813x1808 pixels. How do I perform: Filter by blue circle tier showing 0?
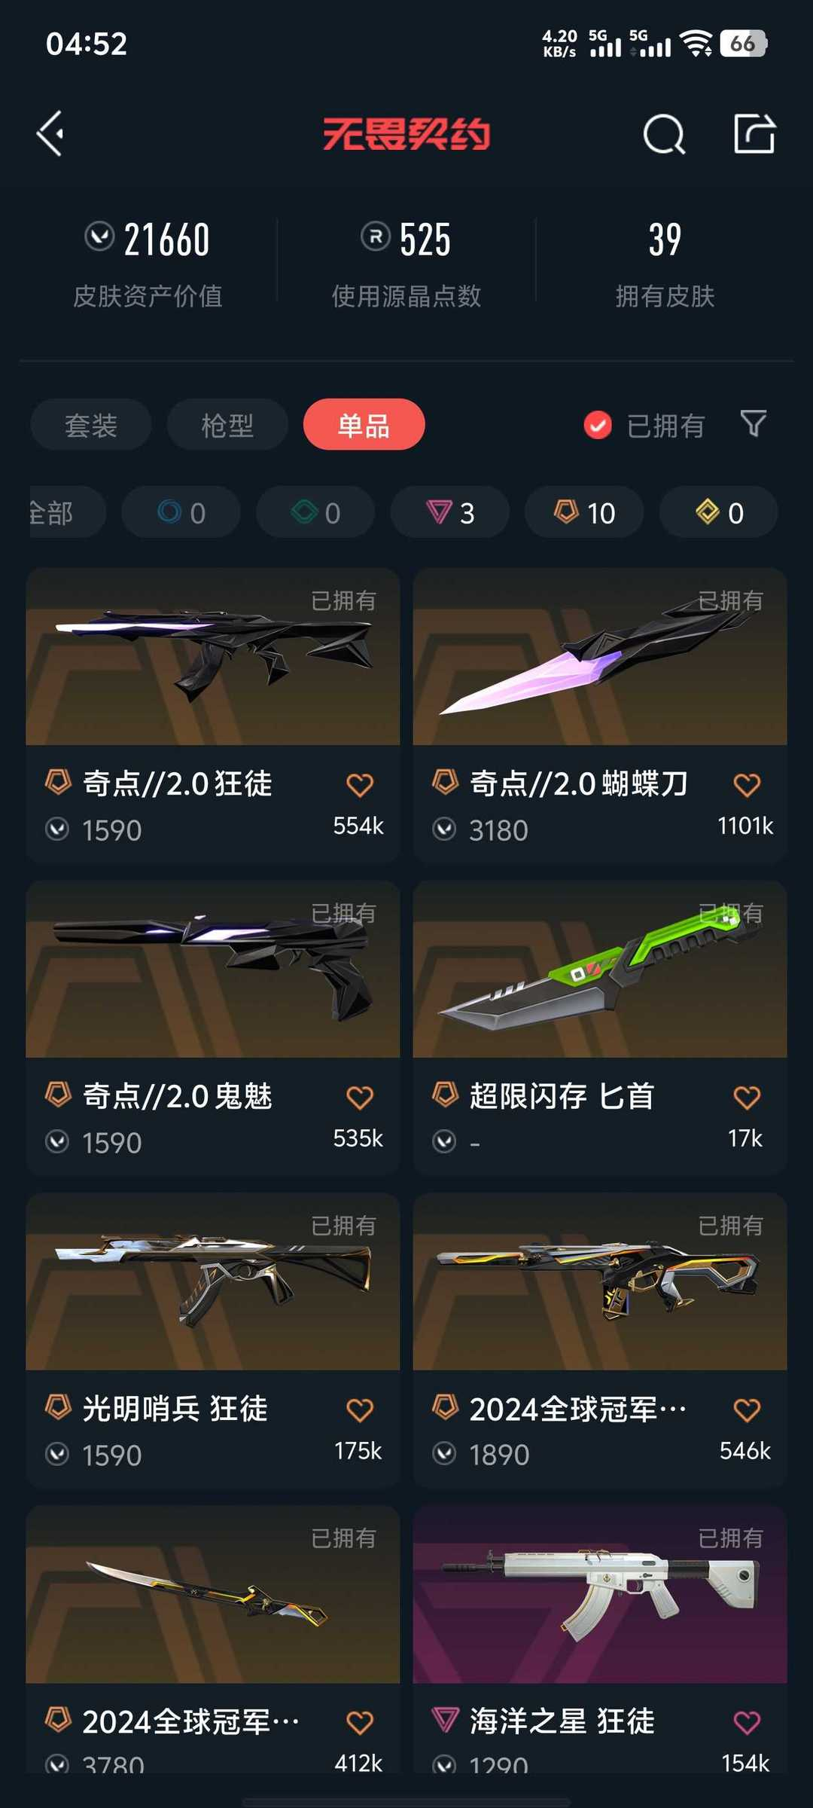click(x=181, y=512)
